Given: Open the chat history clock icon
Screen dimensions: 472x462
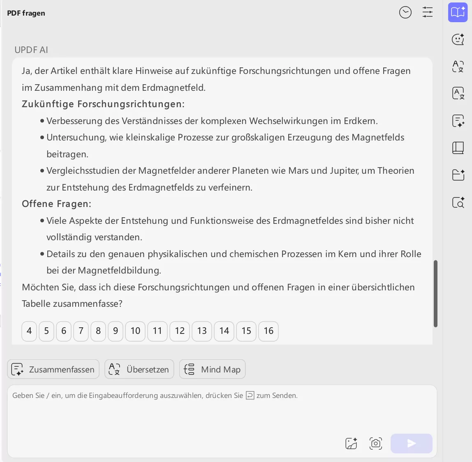Looking at the screenshot, I should 405,12.
